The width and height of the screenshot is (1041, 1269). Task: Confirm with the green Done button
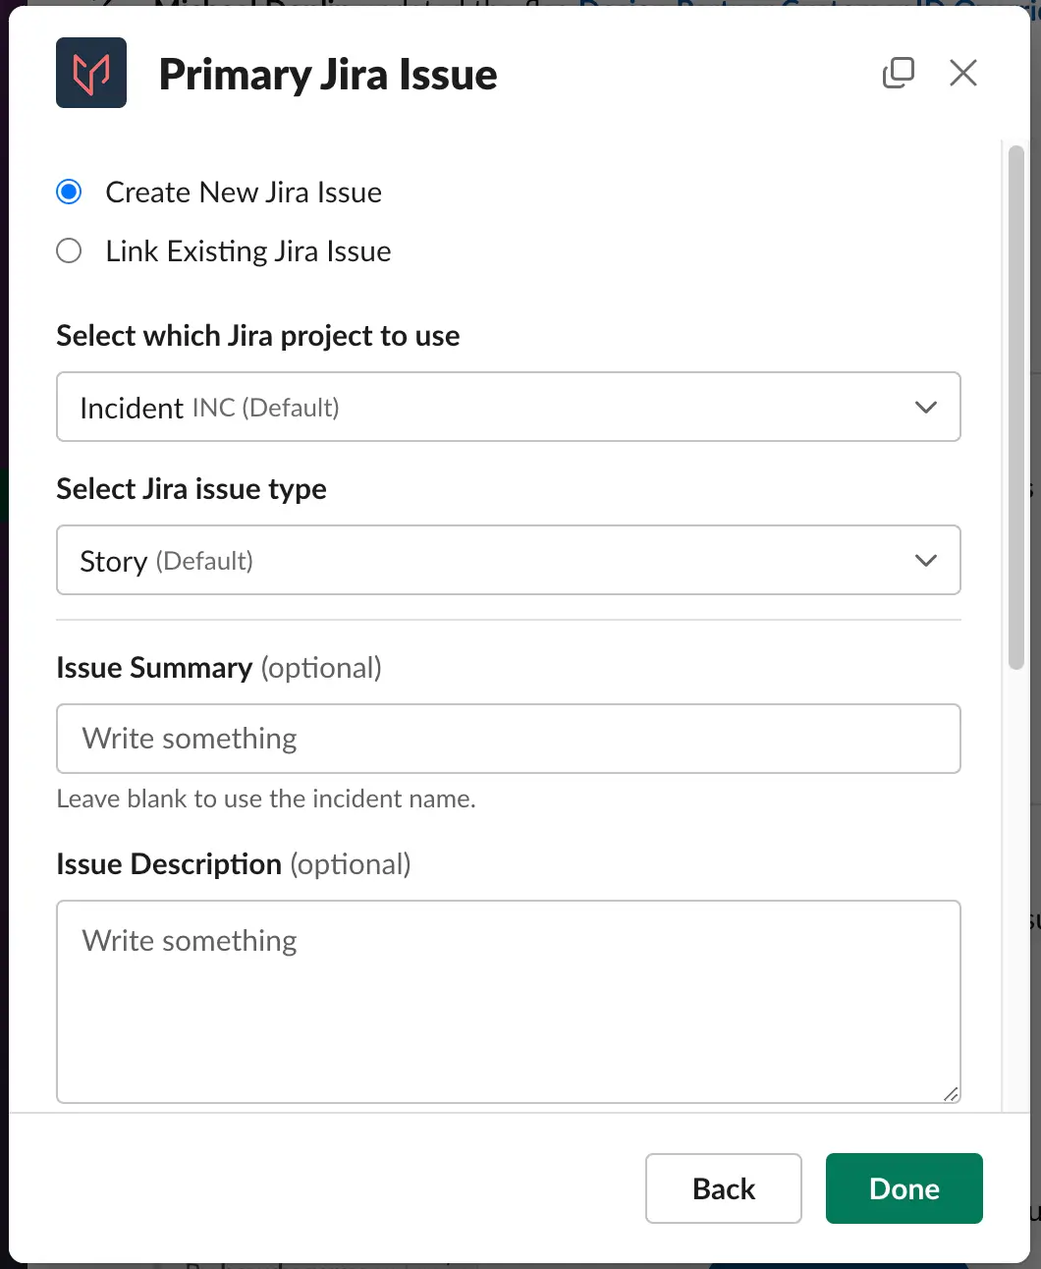[904, 1188]
